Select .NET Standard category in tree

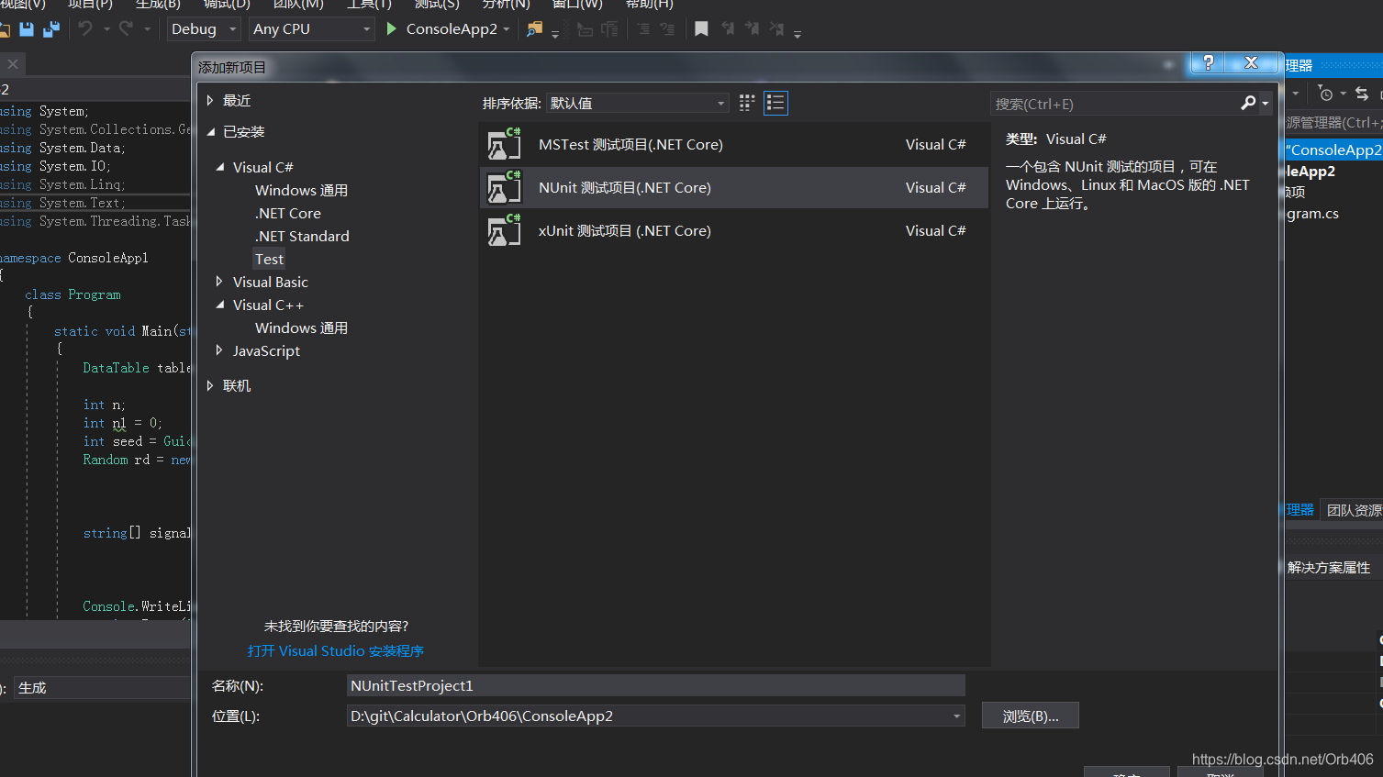tap(302, 236)
